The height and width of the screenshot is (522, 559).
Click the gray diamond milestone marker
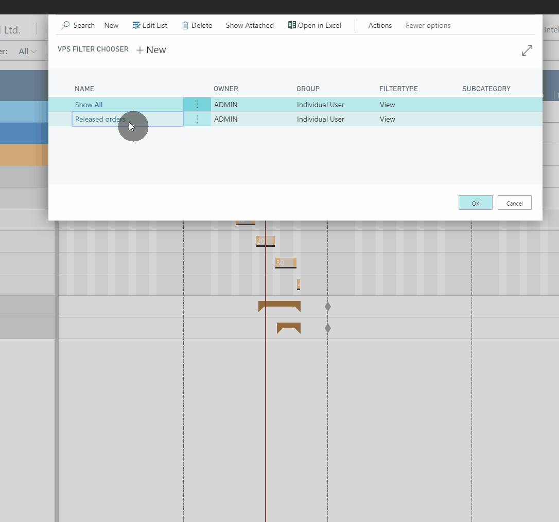click(328, 307)
